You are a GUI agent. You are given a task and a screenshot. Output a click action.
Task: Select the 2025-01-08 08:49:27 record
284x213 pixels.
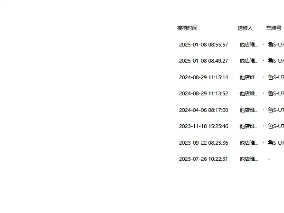pos(203,61)
